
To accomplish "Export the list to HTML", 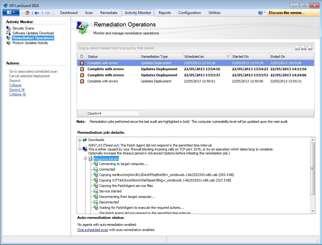I will (x=310, y=48).
